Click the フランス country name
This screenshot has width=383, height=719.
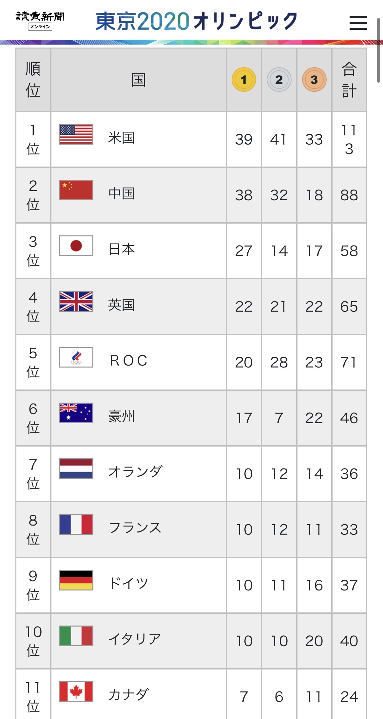pyautogui.click(x=135, y=528)
